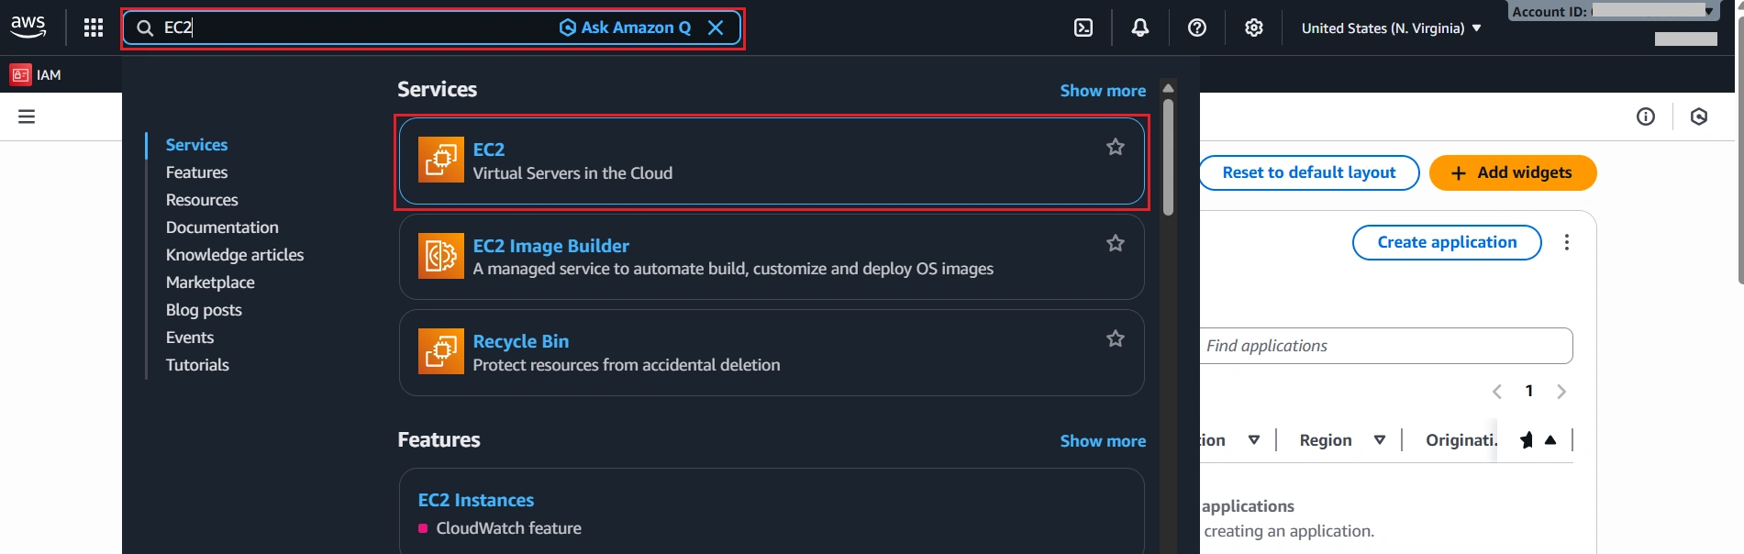Click the results scroll up arrow
This screenshot has height=554, width=1744.
point(1168,88)
